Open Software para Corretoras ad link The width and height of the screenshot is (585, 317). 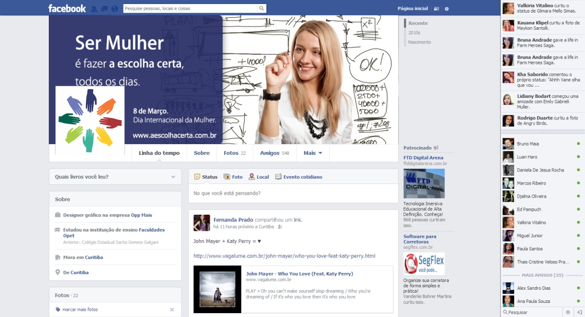(420, 239)
